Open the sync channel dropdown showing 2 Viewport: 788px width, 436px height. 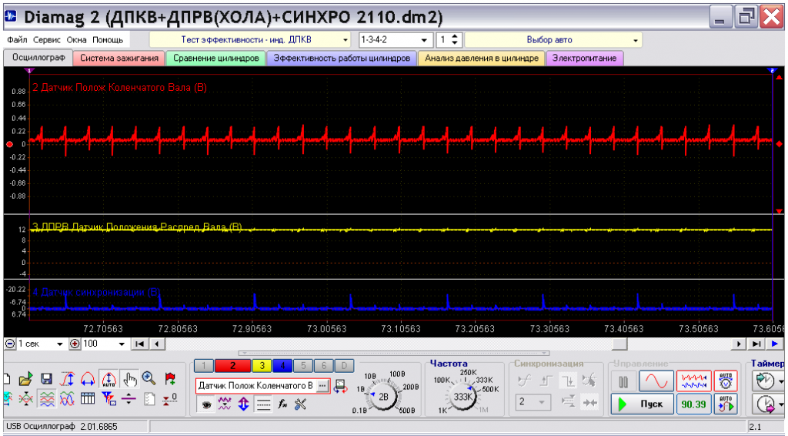coord(532,402)
